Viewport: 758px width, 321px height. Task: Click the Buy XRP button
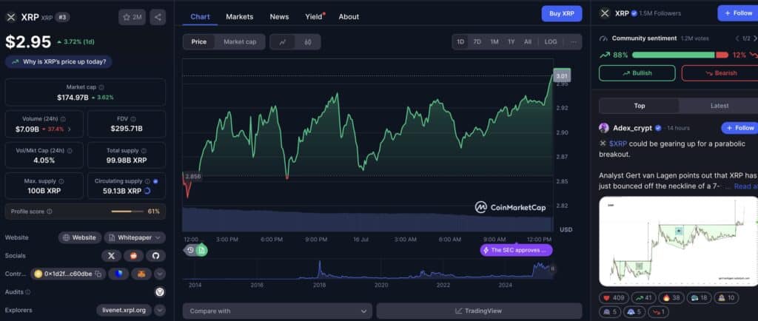tap(562, 13)
